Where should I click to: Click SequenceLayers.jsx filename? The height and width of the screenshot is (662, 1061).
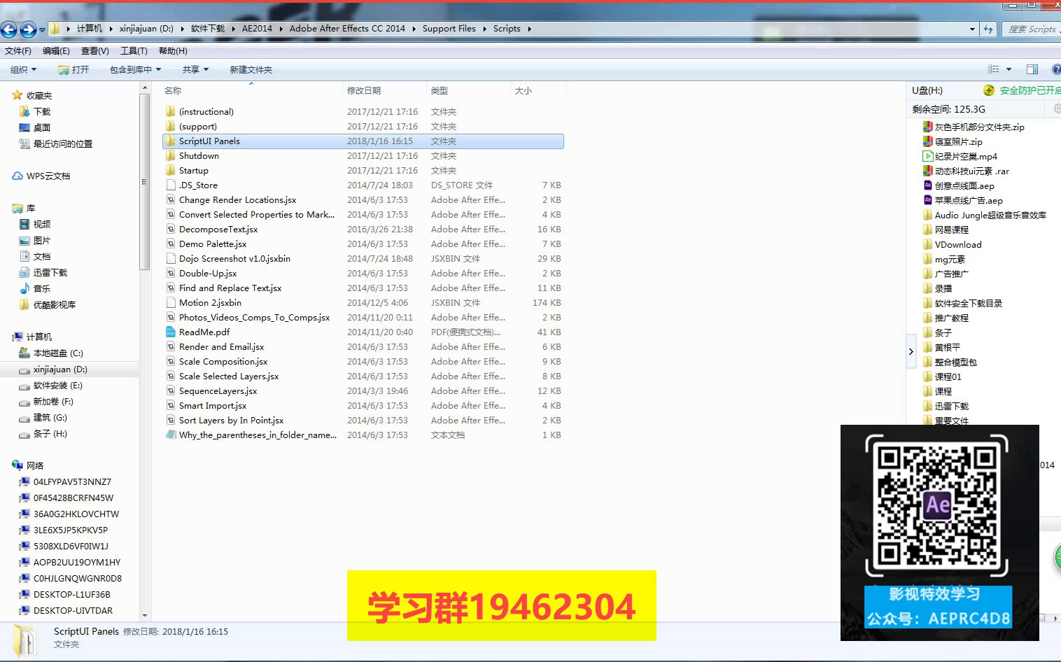[218, 391]
